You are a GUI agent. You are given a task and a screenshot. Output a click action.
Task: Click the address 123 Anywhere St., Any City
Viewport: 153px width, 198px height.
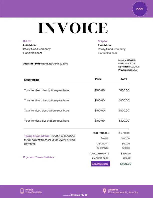coord(123,192)
